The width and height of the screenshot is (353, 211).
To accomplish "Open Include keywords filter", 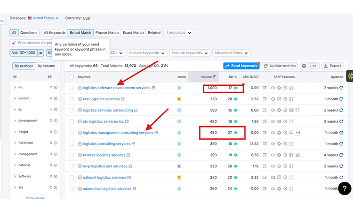I will pos(147,53).
